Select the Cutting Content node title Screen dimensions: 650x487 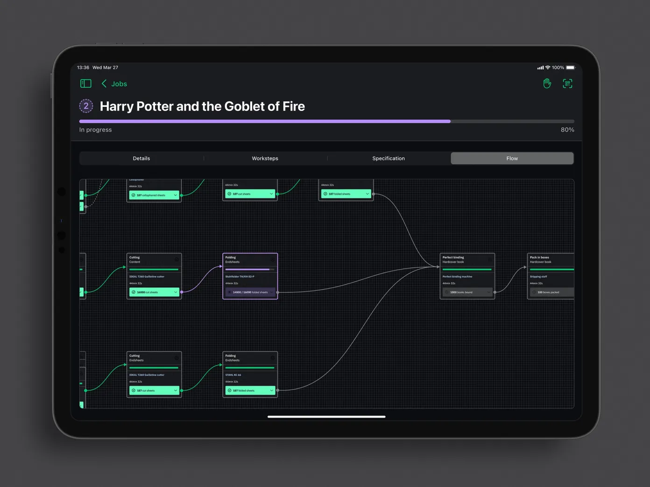click(134, 257)
